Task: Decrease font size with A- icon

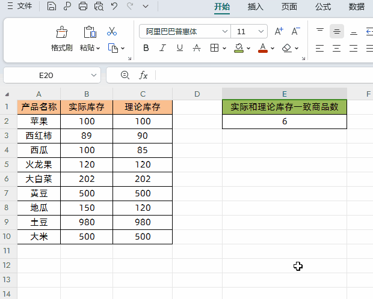Action: pyautogui.click(x=295, y=31)
